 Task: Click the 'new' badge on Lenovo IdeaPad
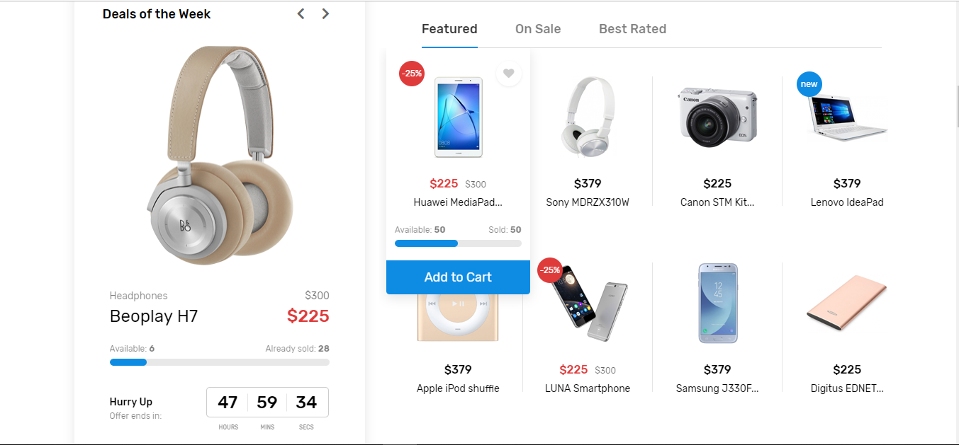809,83
